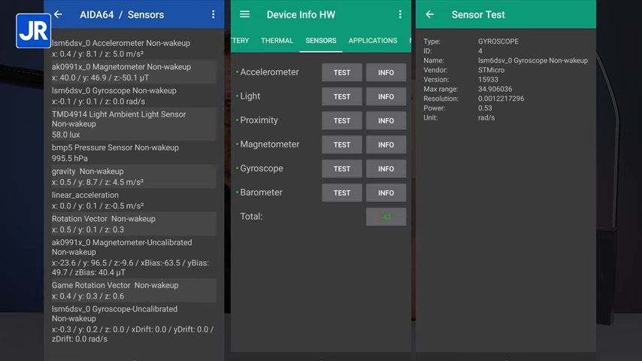
Task: Show info for the Accelerometer
Action: 386,72
